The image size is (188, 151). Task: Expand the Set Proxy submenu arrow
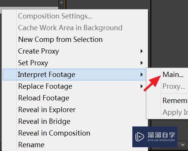[x=142, y=63]
